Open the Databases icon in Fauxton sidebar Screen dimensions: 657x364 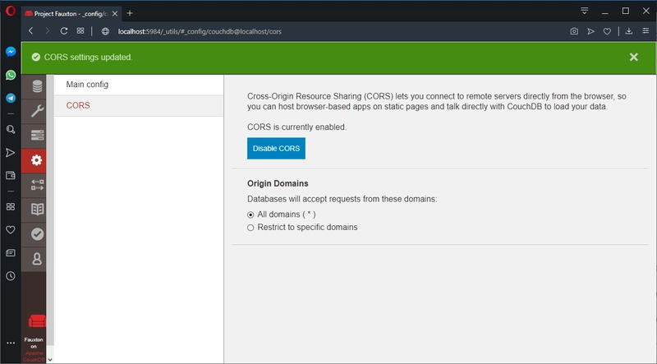[36, 86]
